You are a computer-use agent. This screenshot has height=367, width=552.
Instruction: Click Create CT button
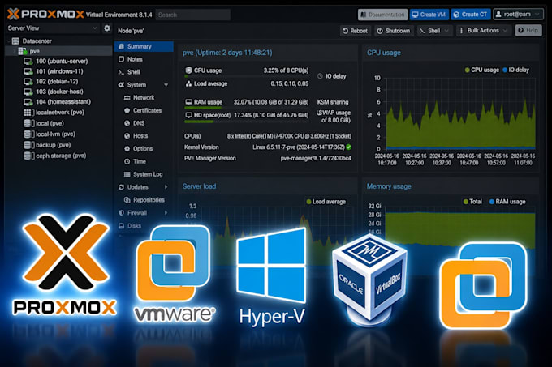[471, 15]
